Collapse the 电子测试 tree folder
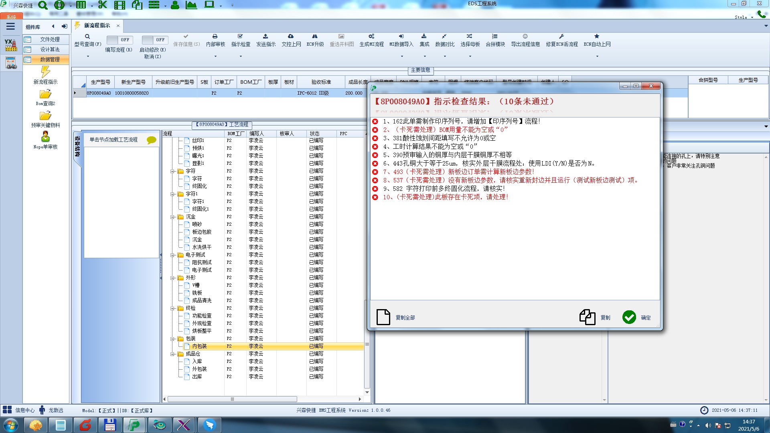Viewport: 770px width, 433px height. (173, 255)
